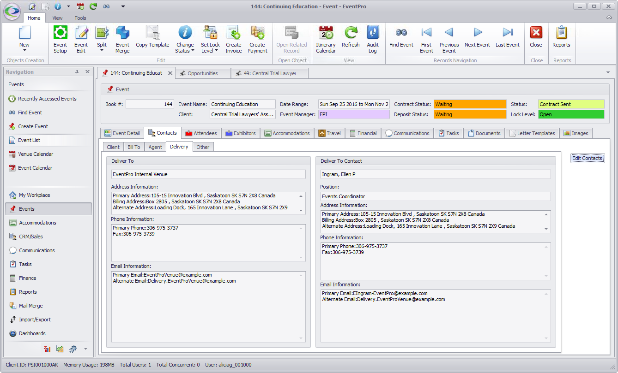Screen dimensions: 618x373
Task: Open the document tabs list dropdown
Action: tap(607, 72)
